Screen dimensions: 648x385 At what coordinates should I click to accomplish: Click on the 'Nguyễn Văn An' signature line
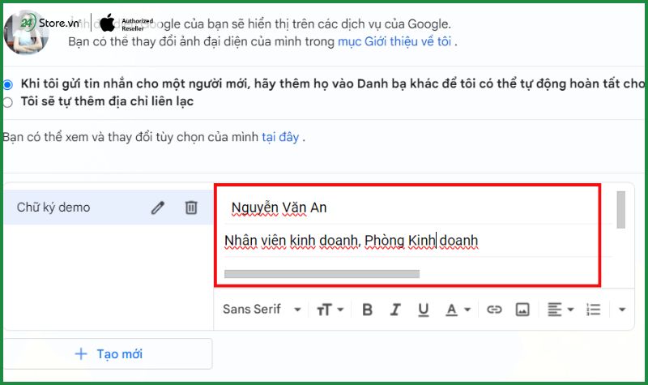(x=279, y=207)
